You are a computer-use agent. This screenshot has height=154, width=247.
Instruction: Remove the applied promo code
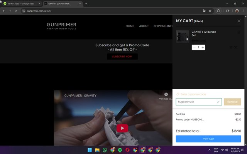click(232, 102)
